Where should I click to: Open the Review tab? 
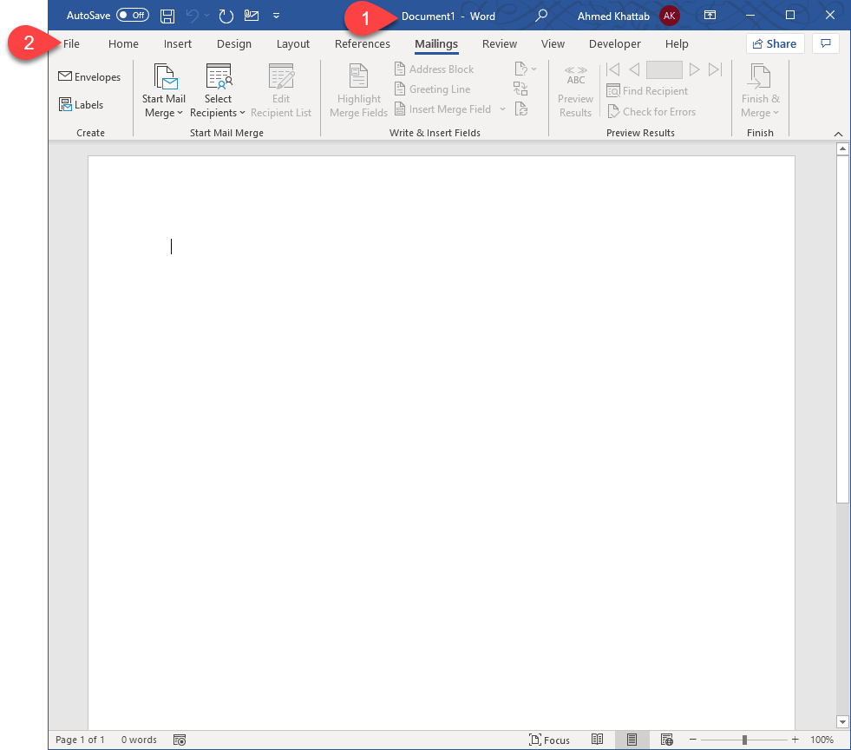click(500, 44)
